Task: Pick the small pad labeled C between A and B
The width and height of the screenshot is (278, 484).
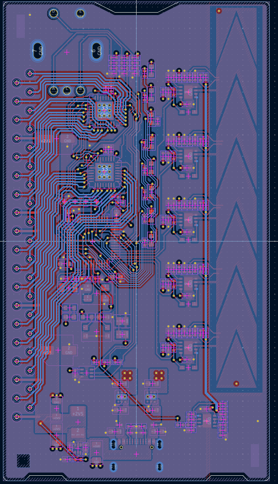Action: click(x=67, y=90)
